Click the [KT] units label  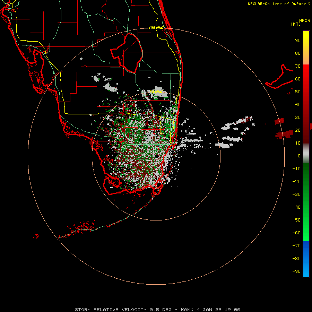[296, 24]
